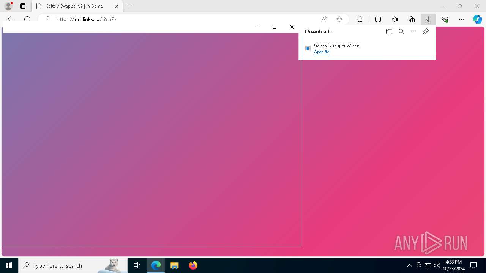Minimize the Galaxy Swapper app window
Image resolution: width=486 pixels, height=273 pixels.
point(257,27)
